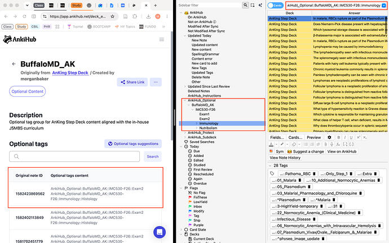Expand the Immunology tree item
The height and width of the screenshot is (243, 389).
click(197, 123)
